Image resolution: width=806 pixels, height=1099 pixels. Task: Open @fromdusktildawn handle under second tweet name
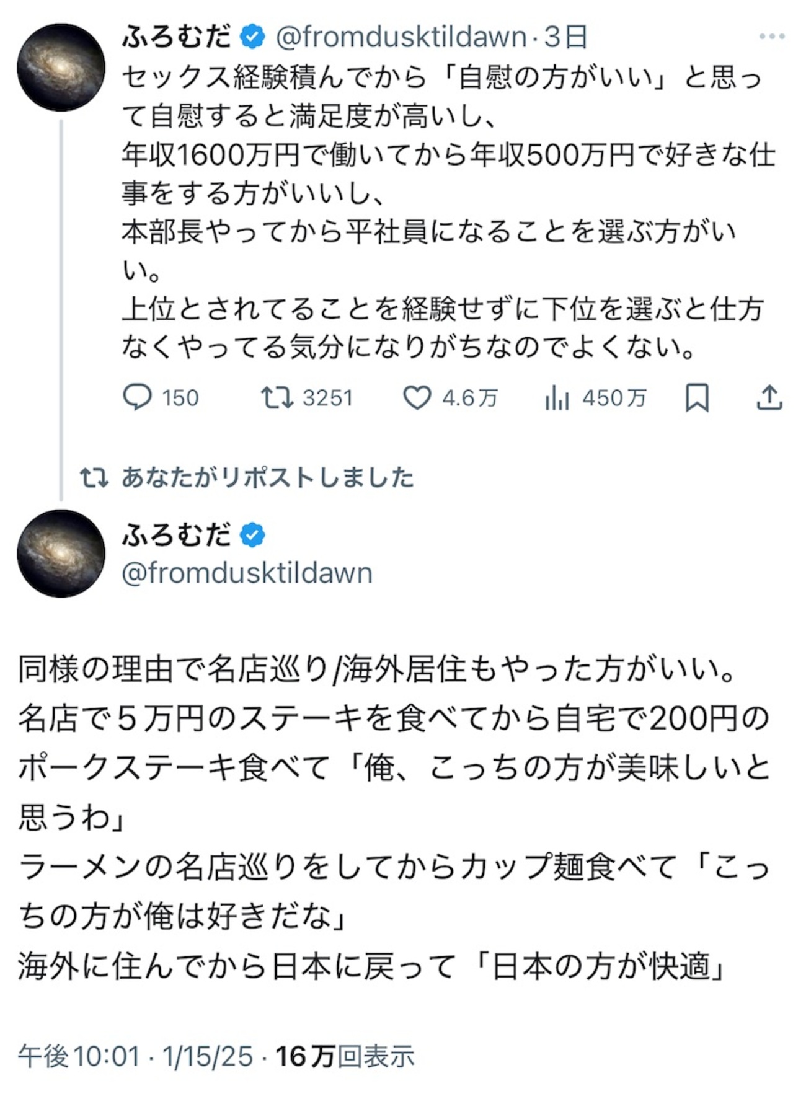click(247, 573)
